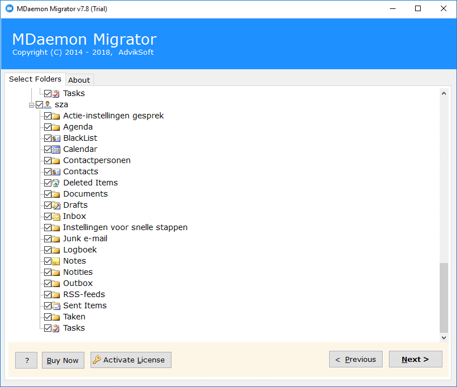Click the Calendar folder icon
457x387 pixels.
(x=55, y=149)
